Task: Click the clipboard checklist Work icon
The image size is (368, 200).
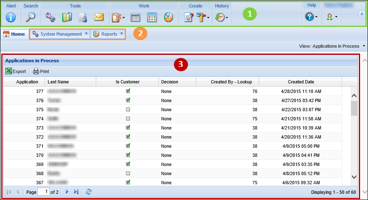Action: [116, 17]
